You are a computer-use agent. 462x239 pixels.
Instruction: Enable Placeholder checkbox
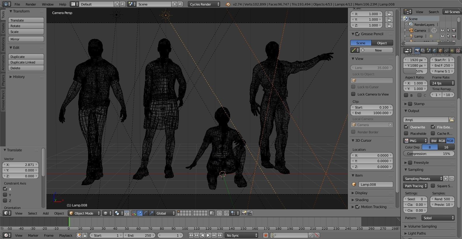406,133
